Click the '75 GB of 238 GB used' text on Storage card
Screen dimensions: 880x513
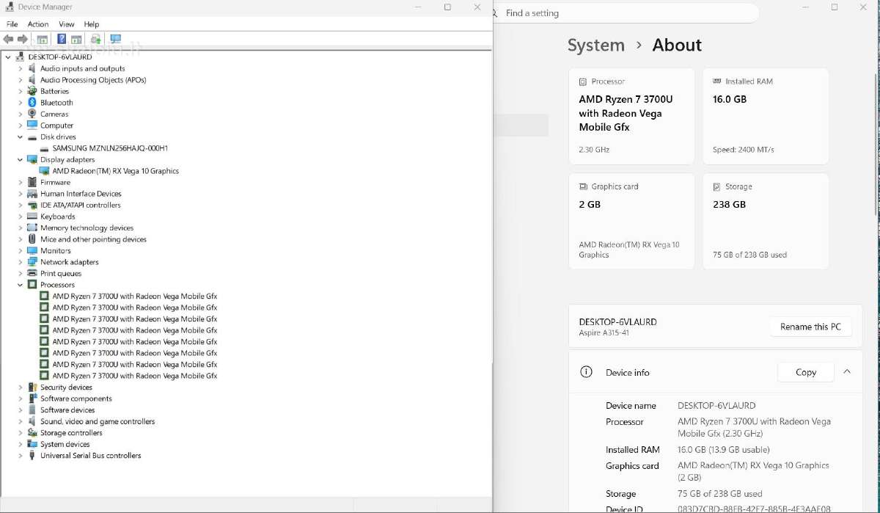pyautogui.click(x=749, y=255)
